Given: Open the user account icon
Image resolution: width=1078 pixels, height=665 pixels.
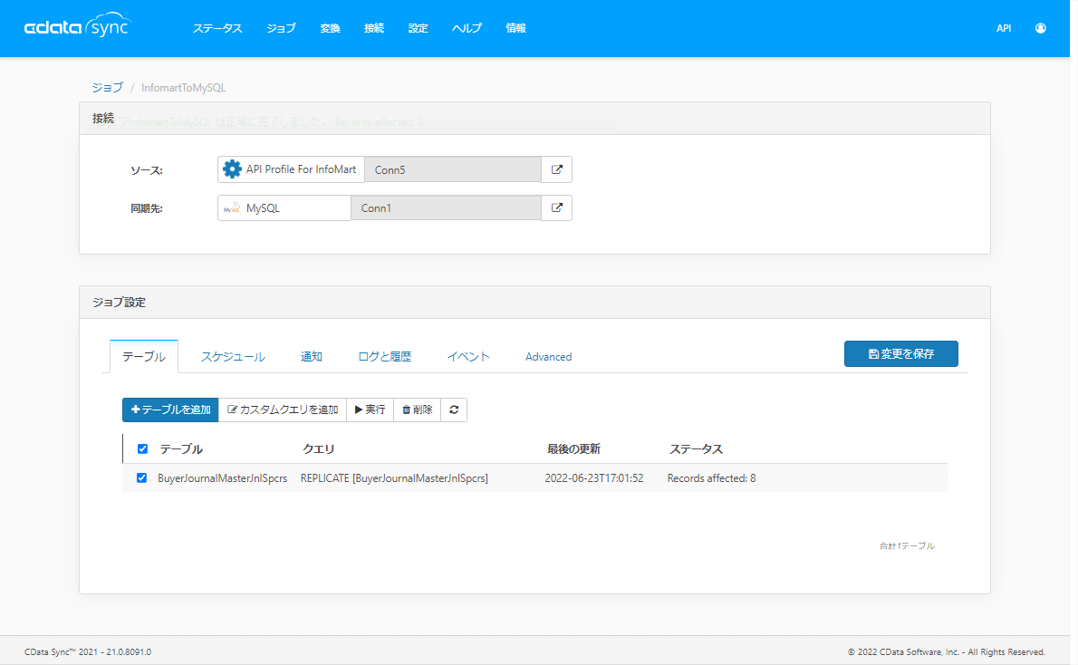Looking at the screenshot, I should click(1040, 28).
